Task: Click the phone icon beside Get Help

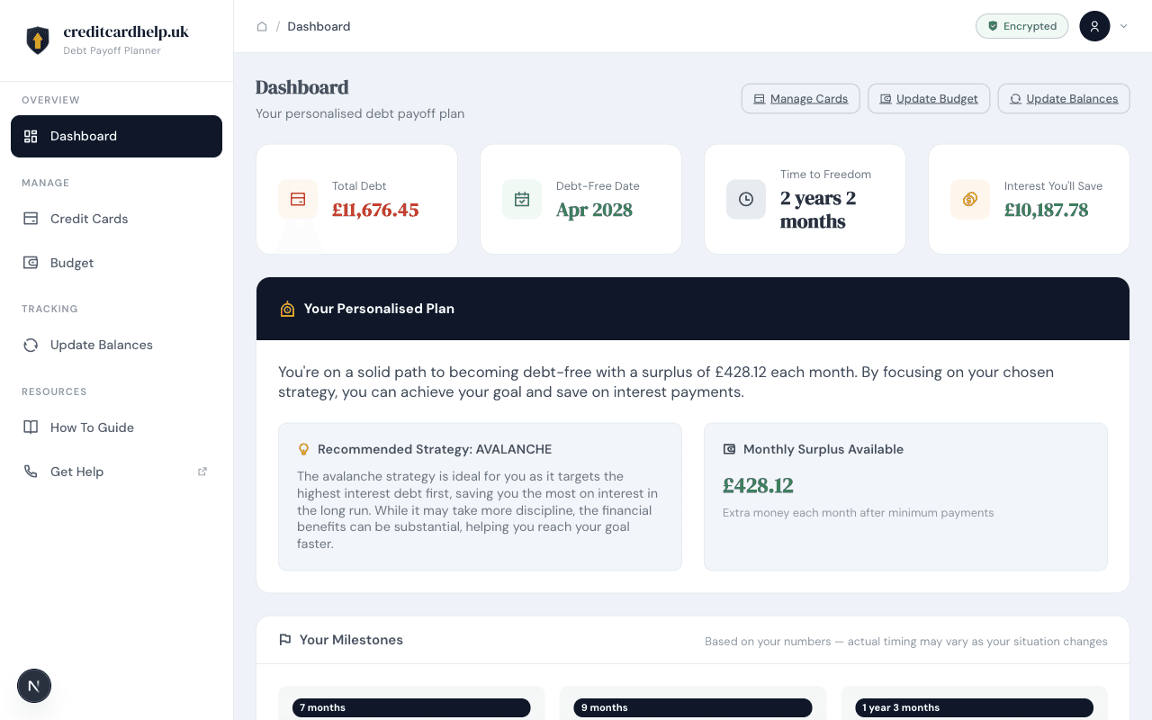Action: [31, 471]
